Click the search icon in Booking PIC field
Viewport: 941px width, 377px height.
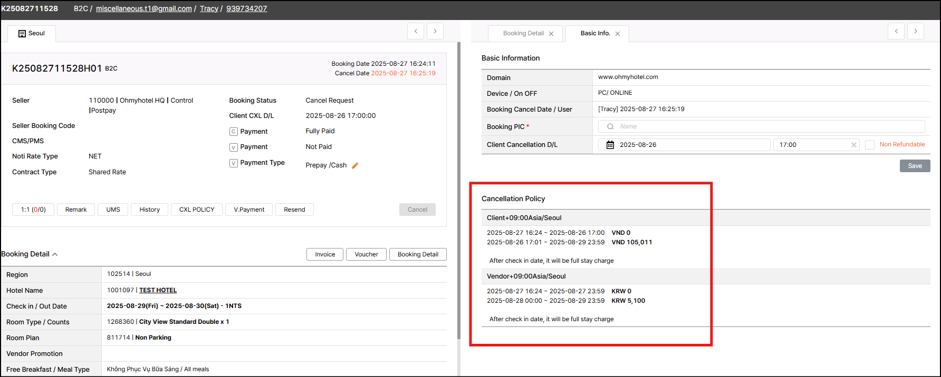click(x=610, y=126)
